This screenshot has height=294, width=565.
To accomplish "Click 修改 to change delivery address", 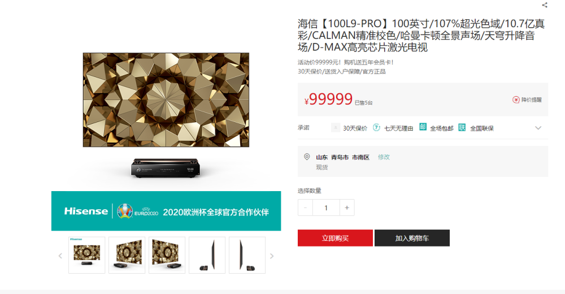I will (384, 157).
